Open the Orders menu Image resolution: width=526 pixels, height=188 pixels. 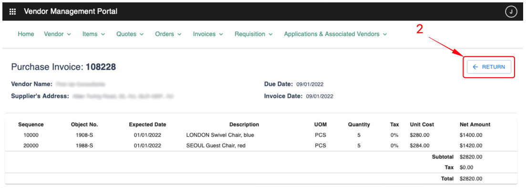tap(168, 34)
